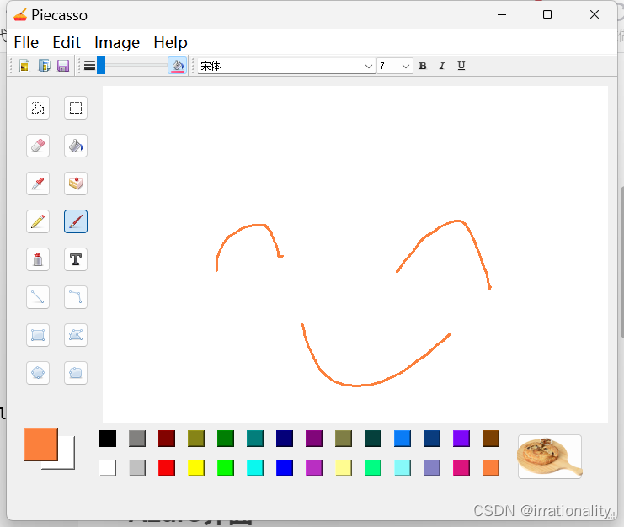Image resolution: width=624 pixels, height=527 pixels.
Task: Choose the paint bucket fill tool
Action: [x=76, y=146]
